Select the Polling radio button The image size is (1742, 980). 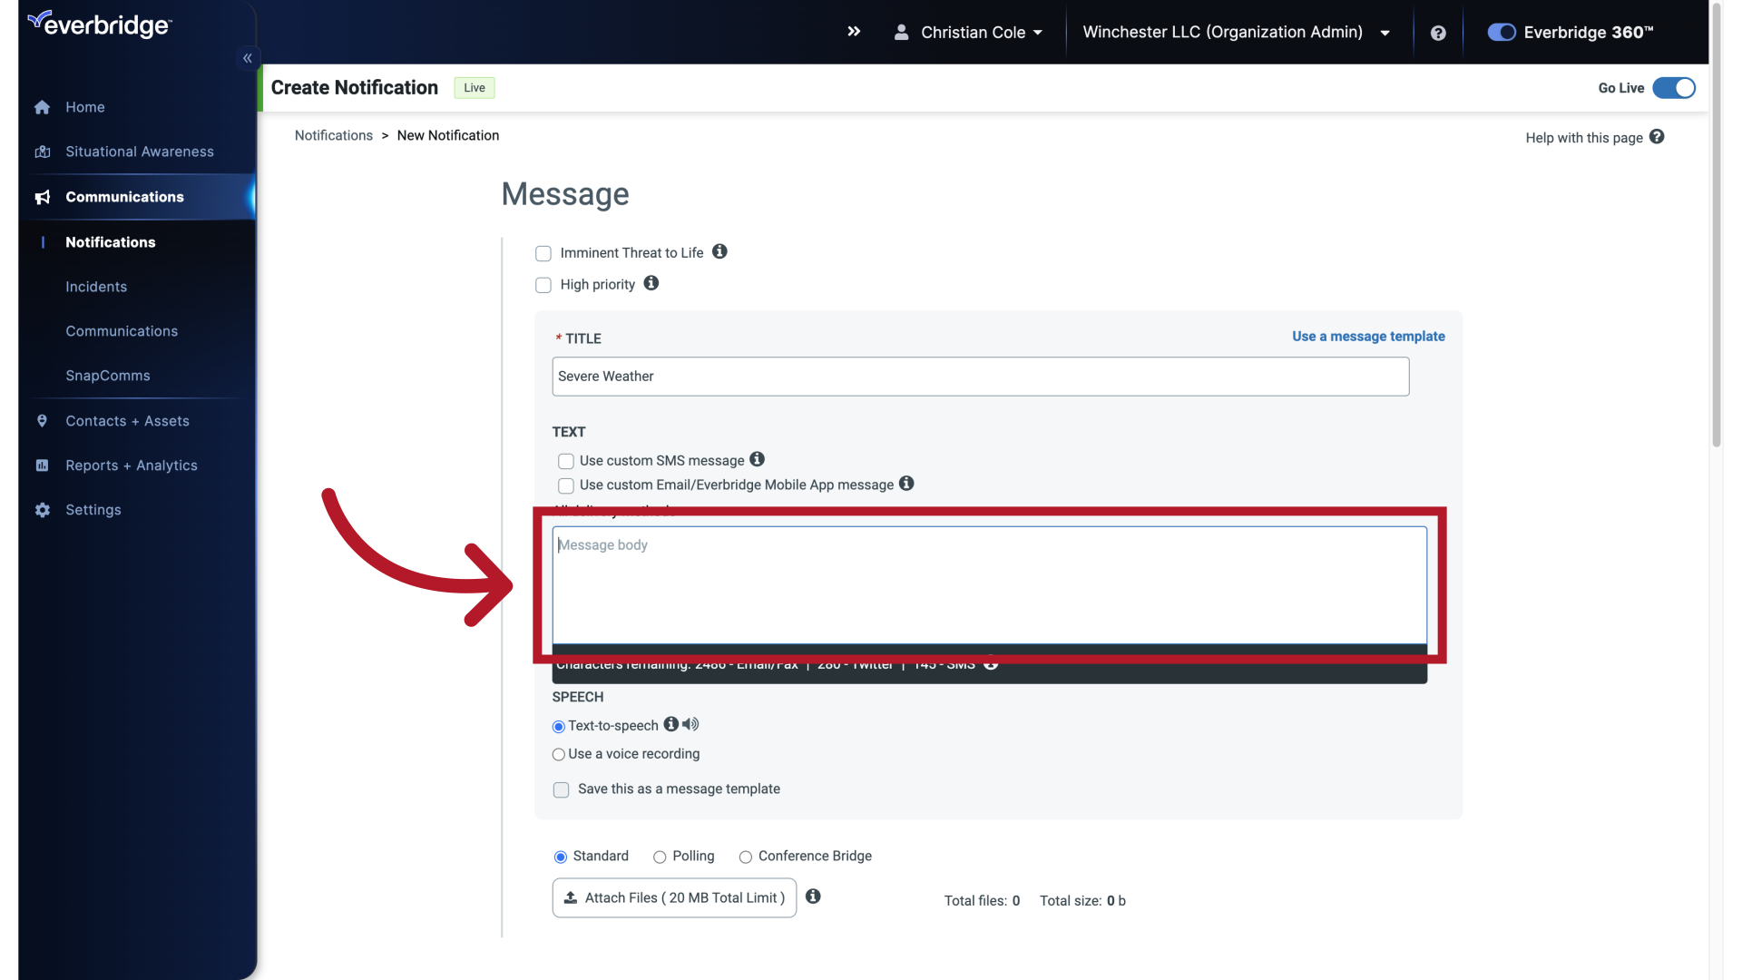660,857
